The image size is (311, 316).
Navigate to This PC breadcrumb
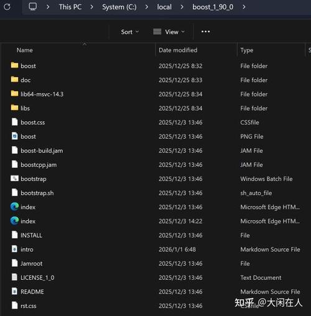pos(70,7)
